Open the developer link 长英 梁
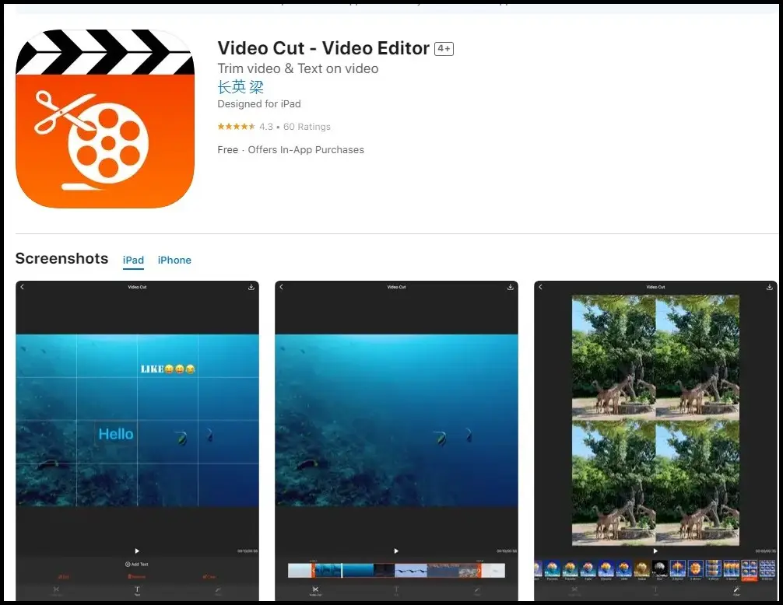783x605 pixels. pyautogui.click(x=241, y=87)
